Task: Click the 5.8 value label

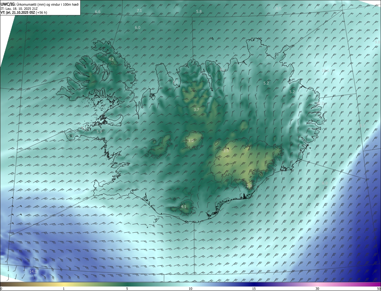Action: (199, 11)
